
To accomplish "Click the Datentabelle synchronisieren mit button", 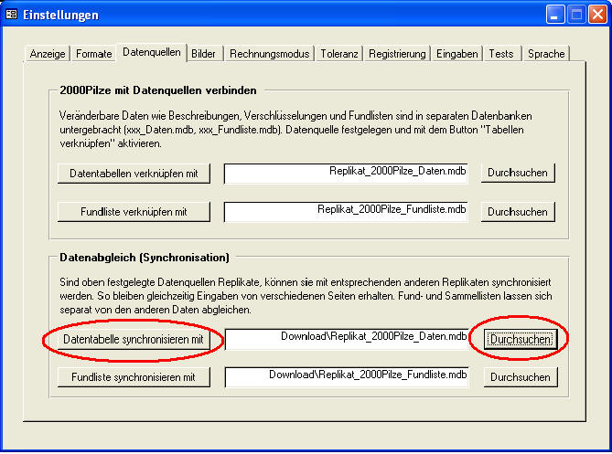I will pyautogui.click(x=134, y=340).
